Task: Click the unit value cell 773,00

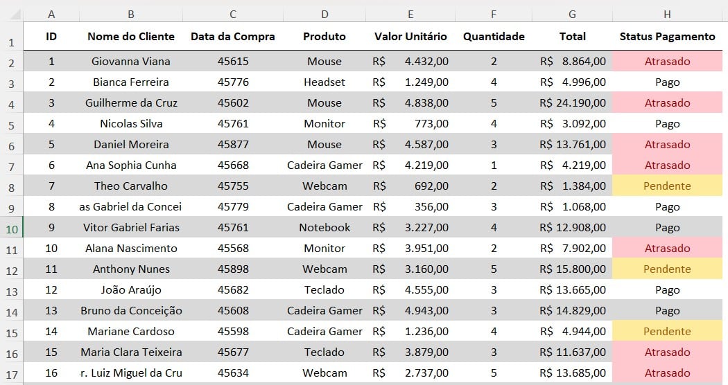Action: tap(410, 124)
